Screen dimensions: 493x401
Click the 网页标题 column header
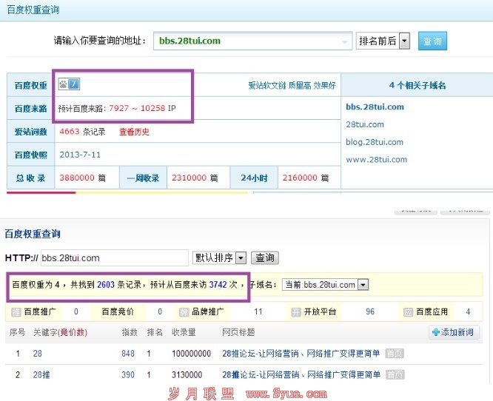[x=238, y=332]
